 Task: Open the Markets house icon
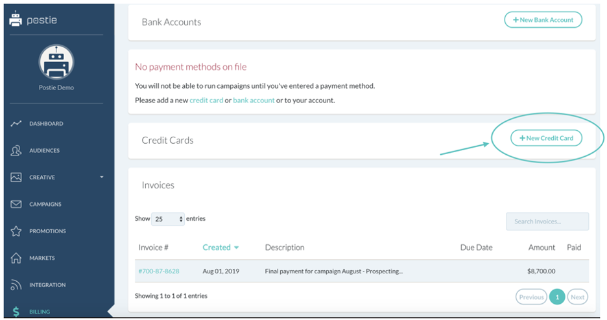coord(16,258)
